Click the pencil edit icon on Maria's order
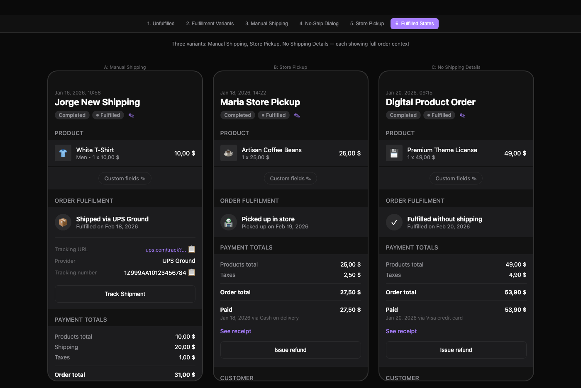 (x=297, y=115)
